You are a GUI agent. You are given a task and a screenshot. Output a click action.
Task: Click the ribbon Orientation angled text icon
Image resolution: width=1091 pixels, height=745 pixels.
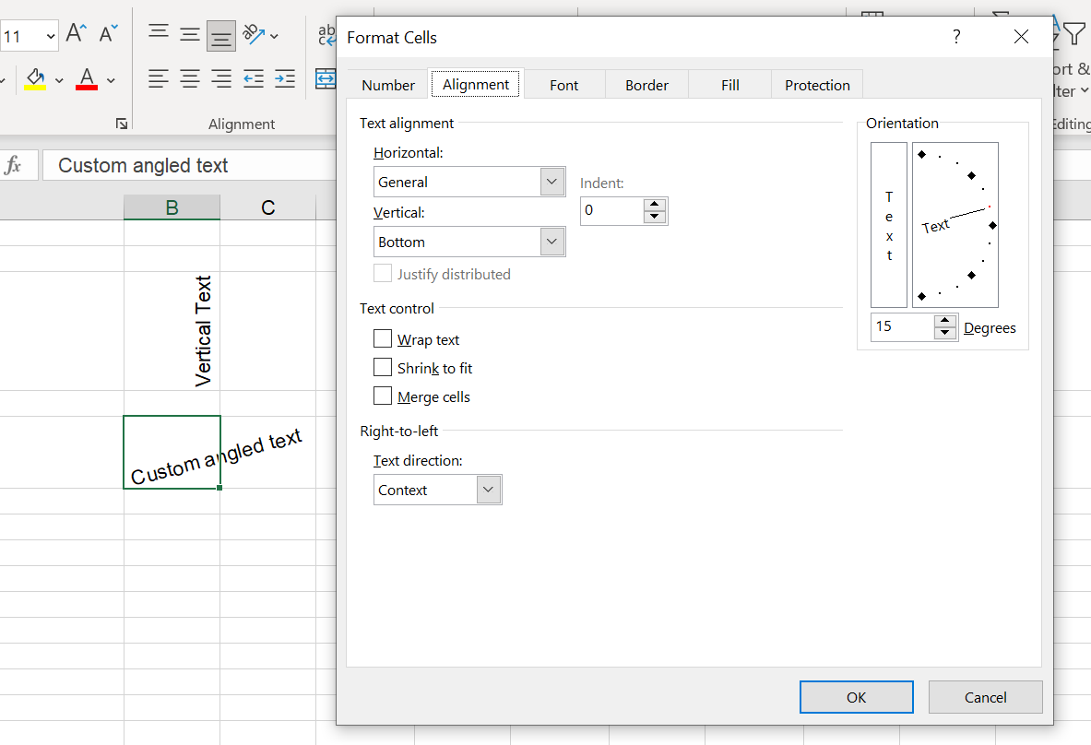[x=254, y=35]
